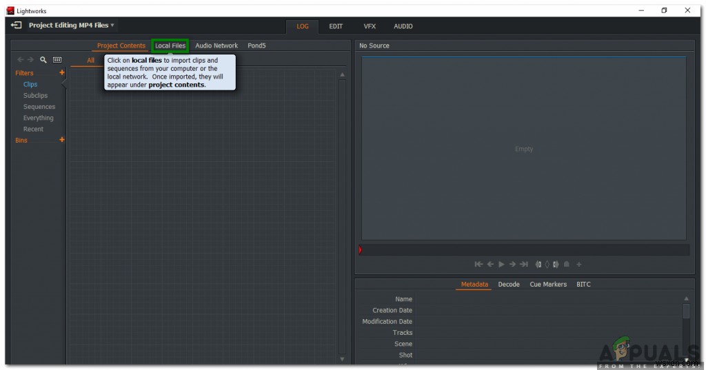
Task: Open the EDIT workspace tab
Action: (336, 26)
